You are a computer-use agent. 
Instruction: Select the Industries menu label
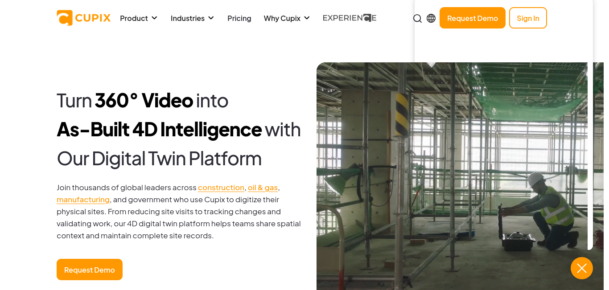[188, 18]
